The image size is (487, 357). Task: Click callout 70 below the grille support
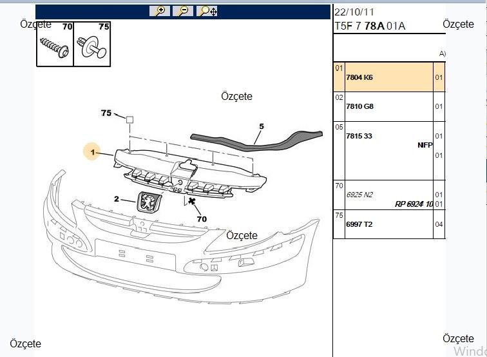202,218
